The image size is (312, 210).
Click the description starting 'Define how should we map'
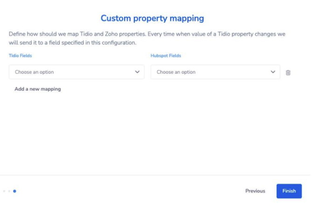147,34
